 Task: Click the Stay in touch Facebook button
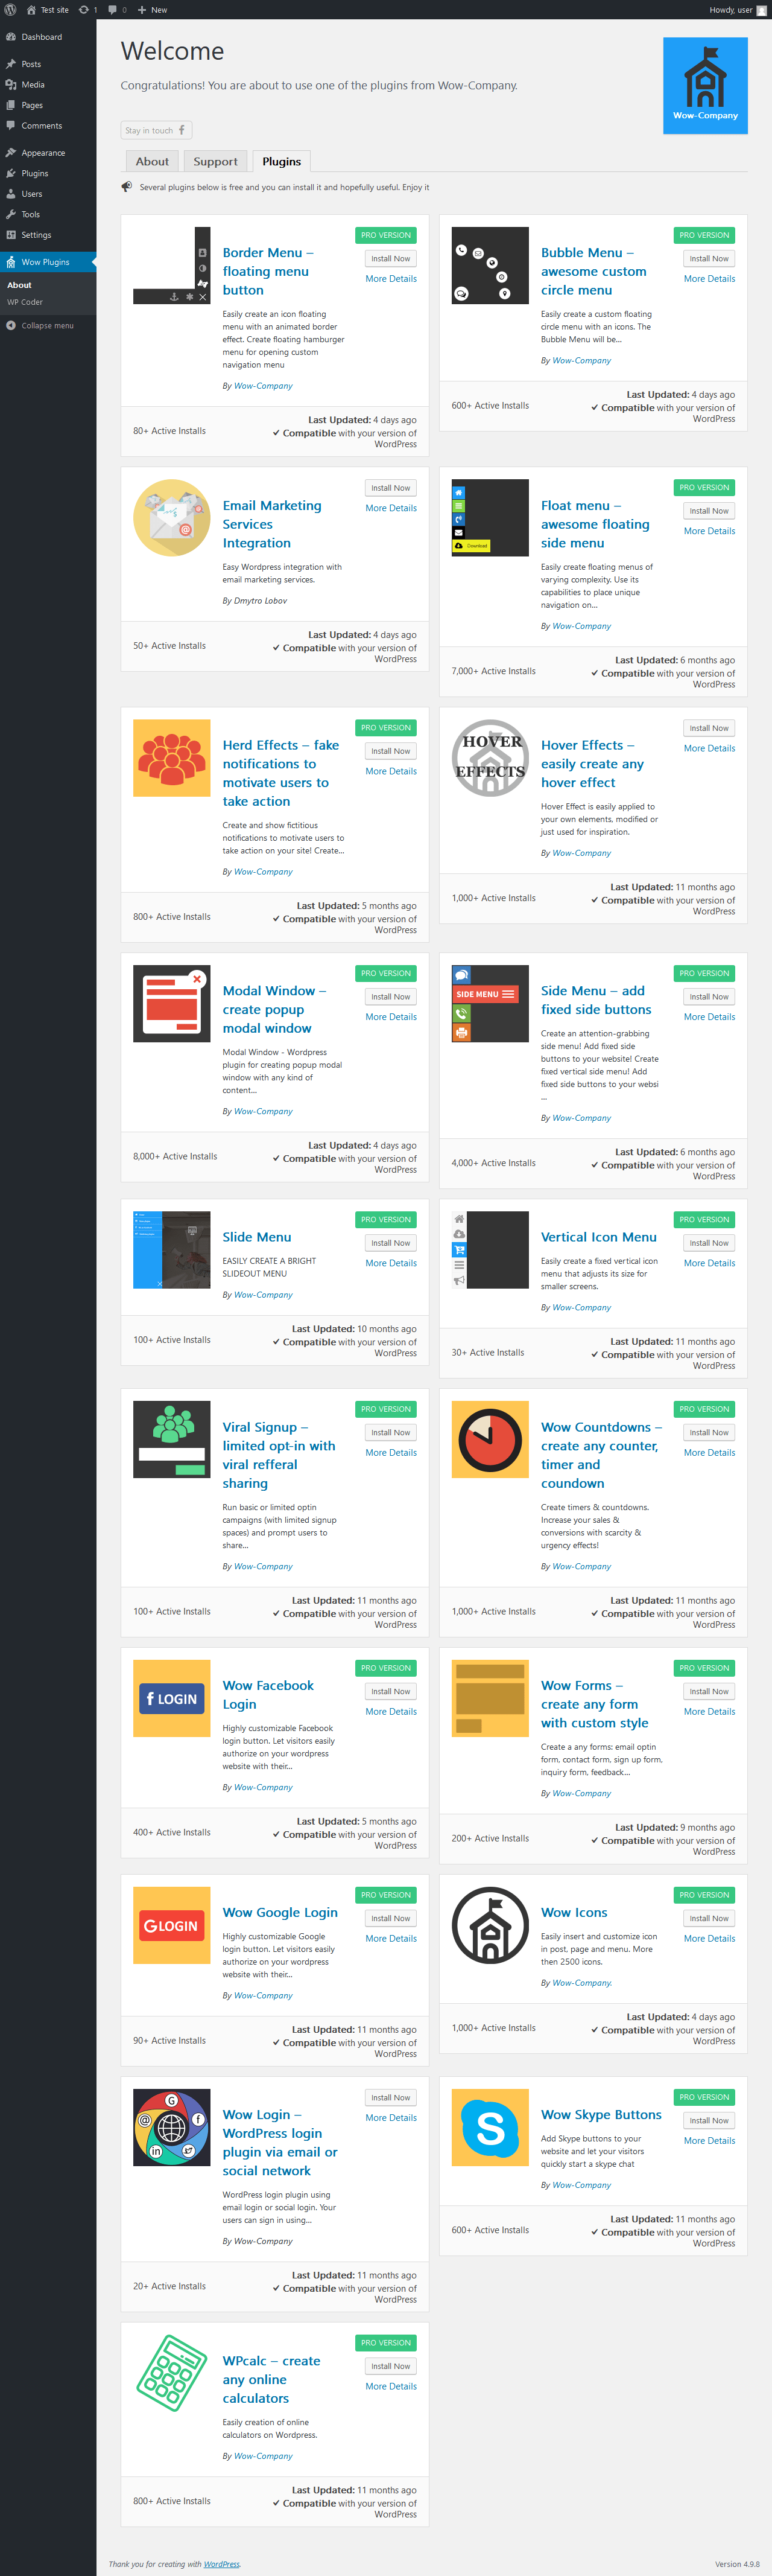tap(157, 131)
